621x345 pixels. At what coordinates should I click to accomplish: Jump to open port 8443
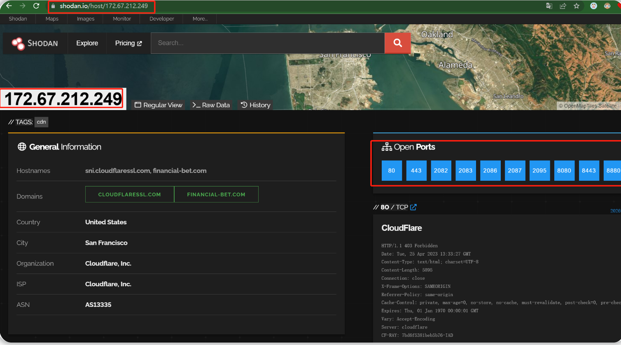pyautogui.click(x=589, y=170)
